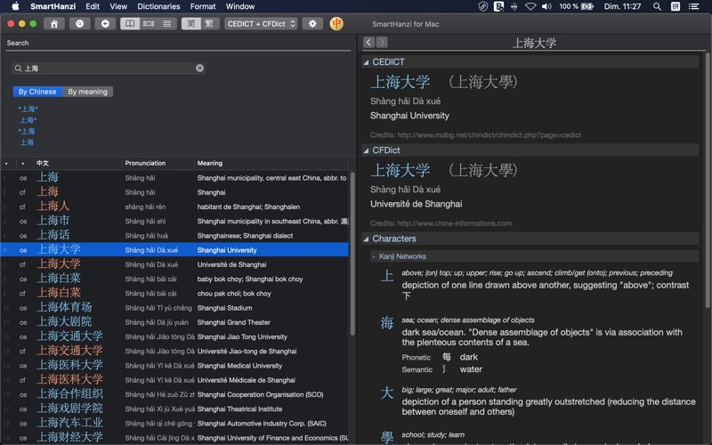The width and height of the screenshot is (712, 445).
Task: Open Notification Center list icon
Action: click(x=693, y=6)
